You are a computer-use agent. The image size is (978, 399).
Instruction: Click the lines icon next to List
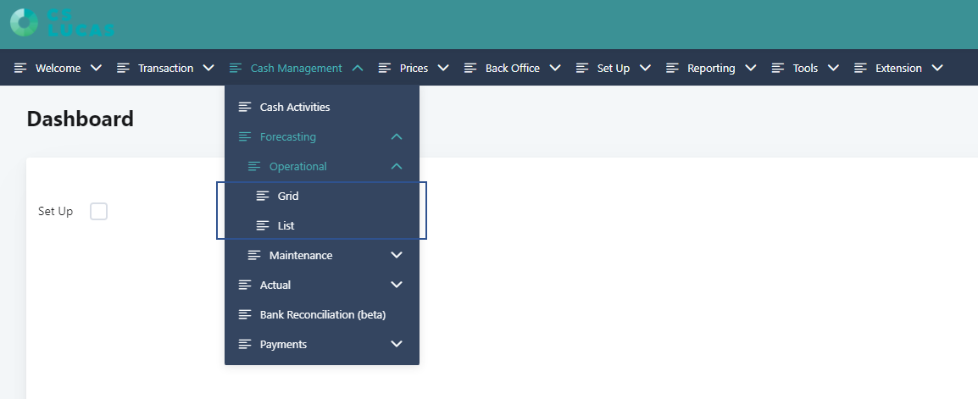264,225
